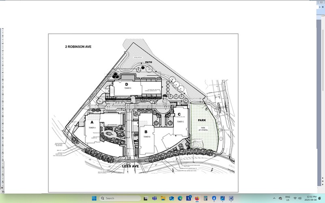Open the small dropdown arrow beside the pane close button

[320, 7]
